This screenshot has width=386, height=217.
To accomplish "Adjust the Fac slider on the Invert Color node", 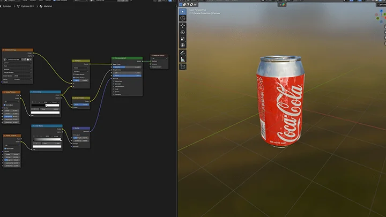I will tap(81, 104).
